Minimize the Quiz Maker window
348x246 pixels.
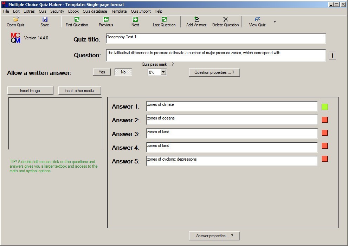click(x=331, y=5)
